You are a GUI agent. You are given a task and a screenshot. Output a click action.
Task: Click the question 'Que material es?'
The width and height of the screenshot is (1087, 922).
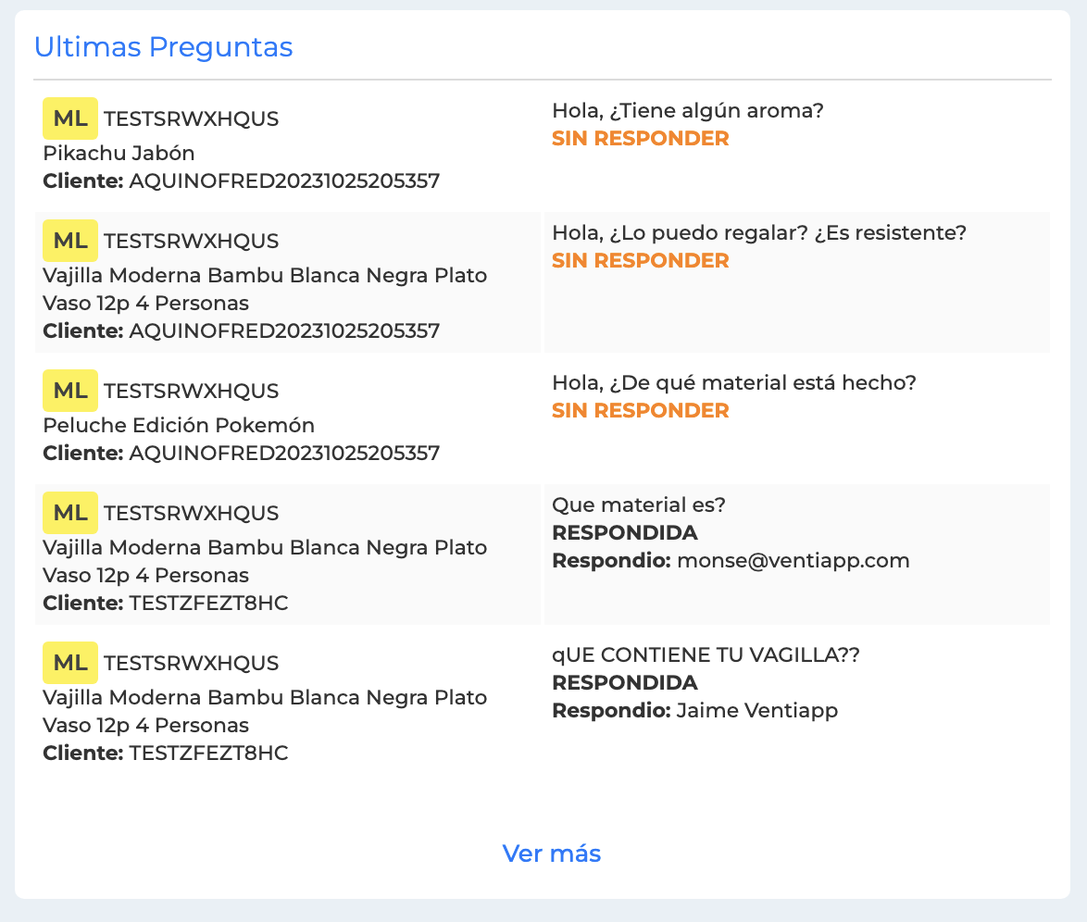[639, 505]
